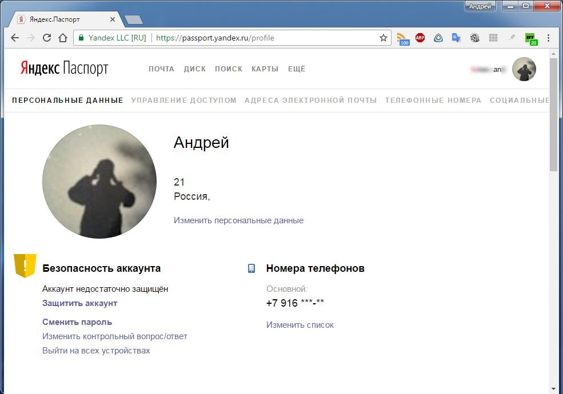Click the age value 21
The width and height of the screenshot is (563, 394).
(179, 182)
